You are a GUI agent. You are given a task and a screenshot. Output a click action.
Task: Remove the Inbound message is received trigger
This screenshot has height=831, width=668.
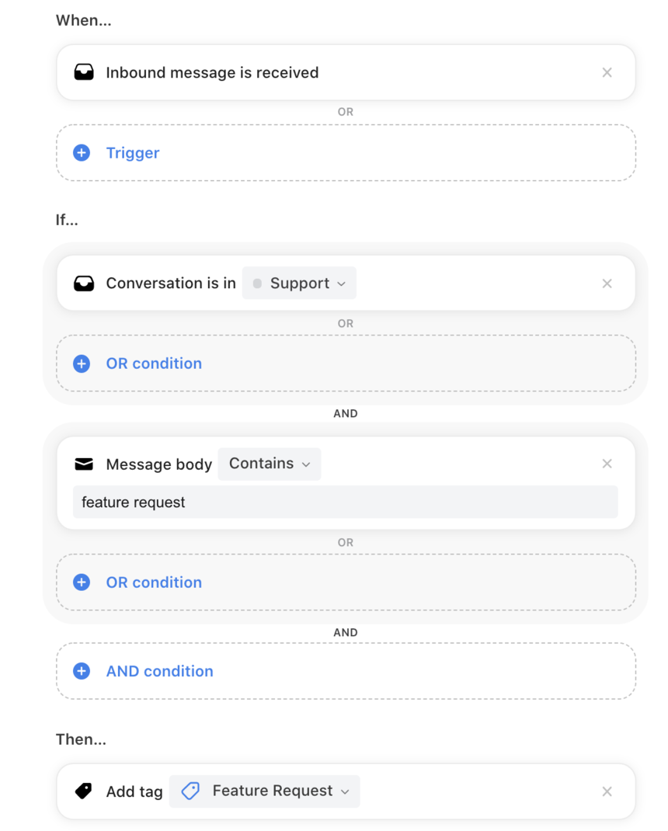607,72
